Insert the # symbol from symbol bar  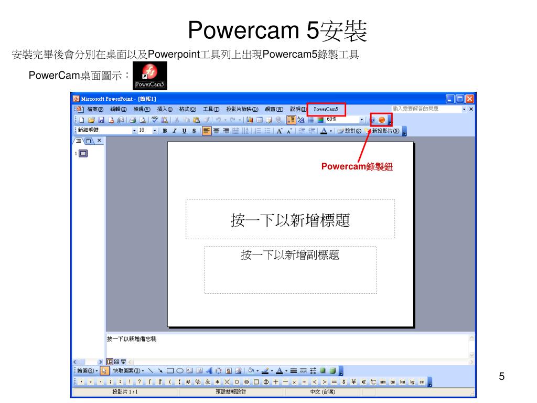188,382
